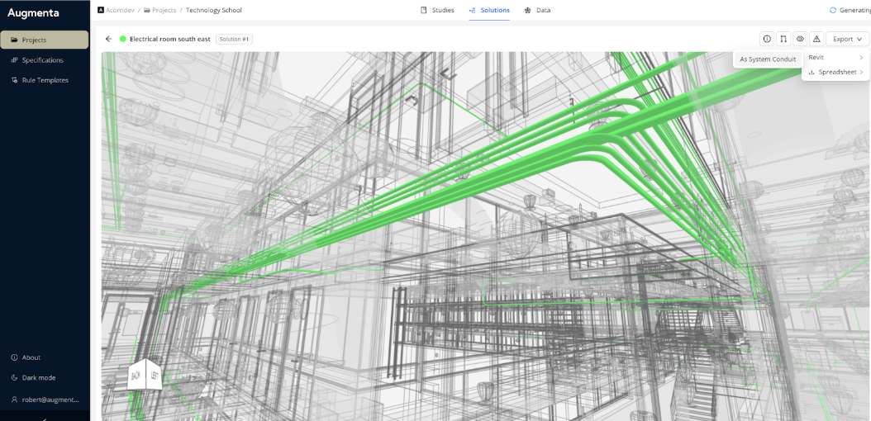This screenshot has width=871, height=421.
Task: Click the Projects breadcrumb link
Action: point(164,11)
